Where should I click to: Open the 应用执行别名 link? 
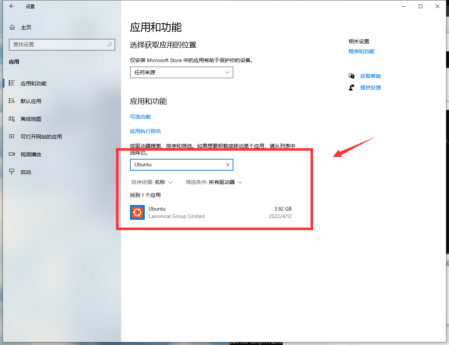145,131
